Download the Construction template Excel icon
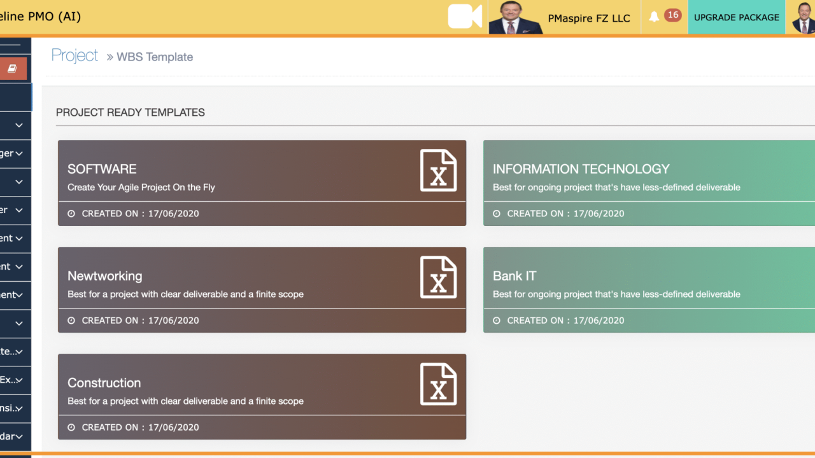Viewport: 815px width, 458px height. click(439, 384)
